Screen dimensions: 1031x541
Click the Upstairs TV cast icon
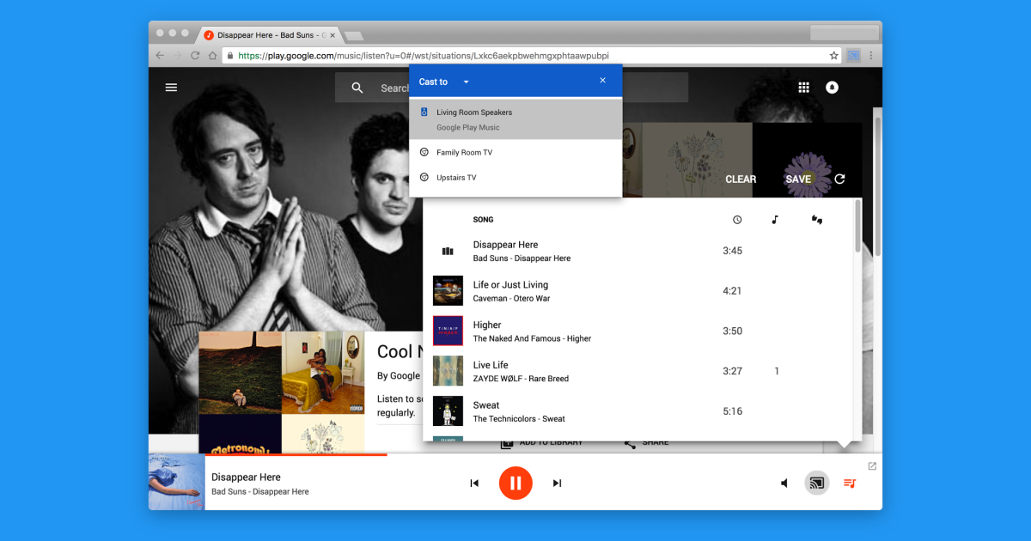pyautogui.click(x=424, y=177)
